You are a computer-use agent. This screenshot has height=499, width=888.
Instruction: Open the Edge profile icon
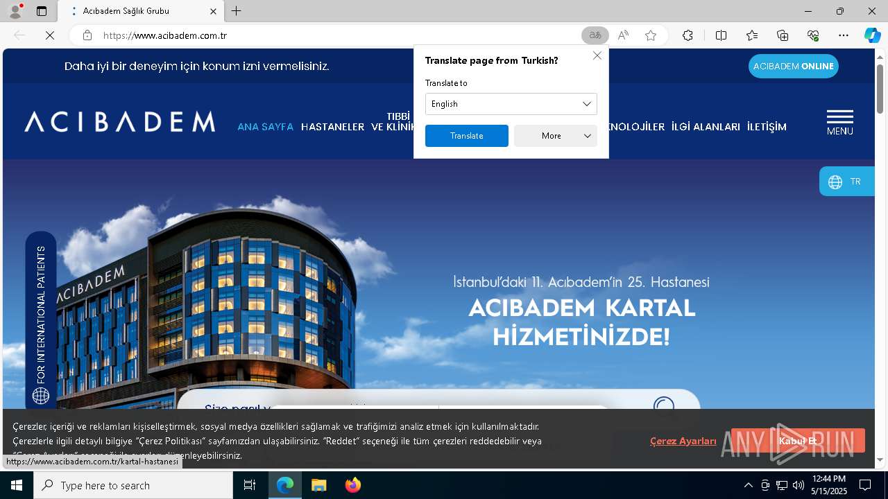[15, 11]
